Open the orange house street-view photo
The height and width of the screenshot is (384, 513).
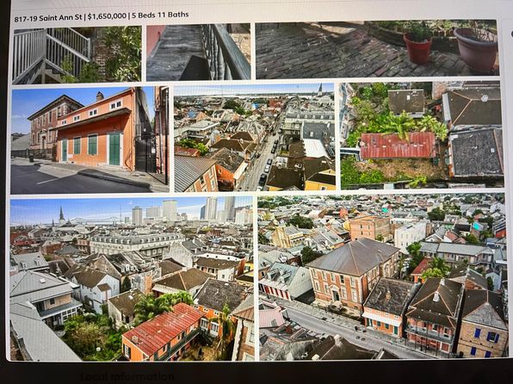point(90,140)
